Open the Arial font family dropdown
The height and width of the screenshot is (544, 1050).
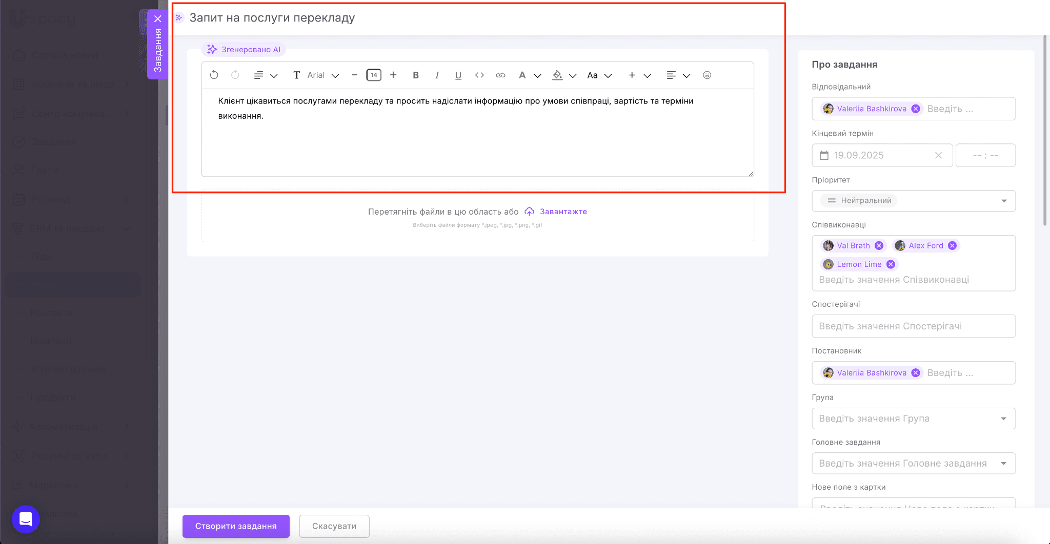pyautogui.click(x=324, y=75)
